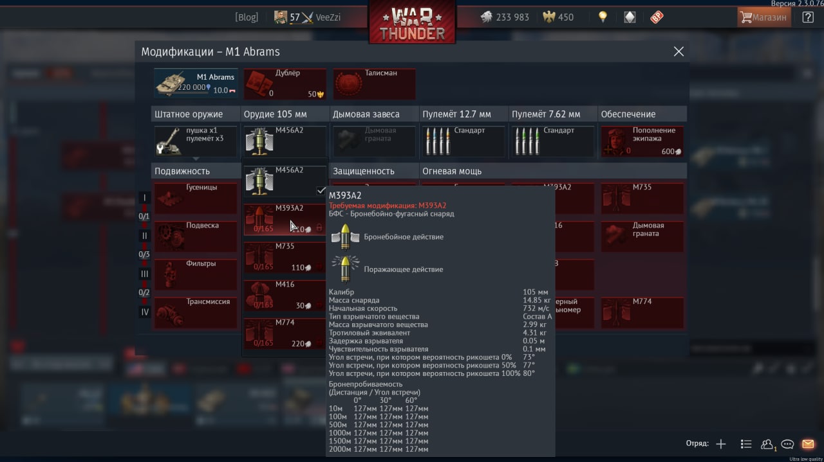Click the Трансмиссия modification
Image resolution: width=824 pixels, height=462 pixels.
[x=196, y=312]
